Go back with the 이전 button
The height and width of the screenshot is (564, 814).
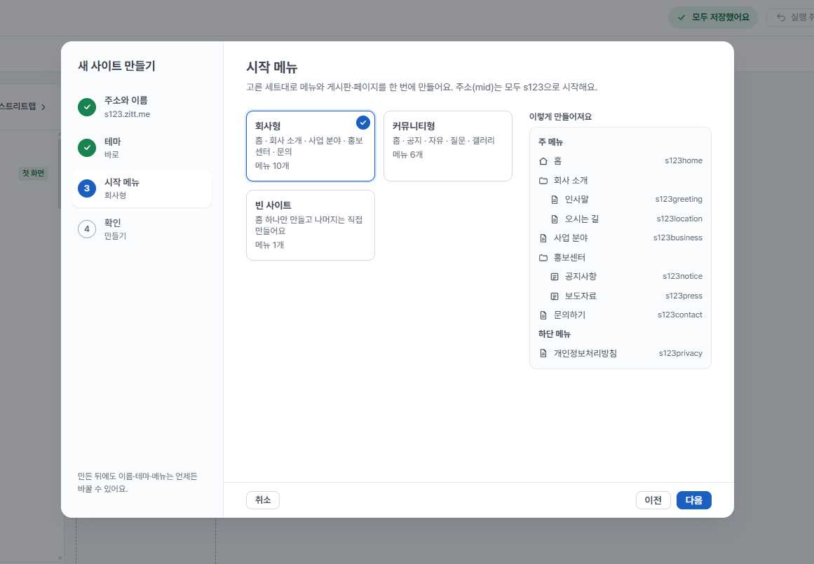tap(653, 500)
